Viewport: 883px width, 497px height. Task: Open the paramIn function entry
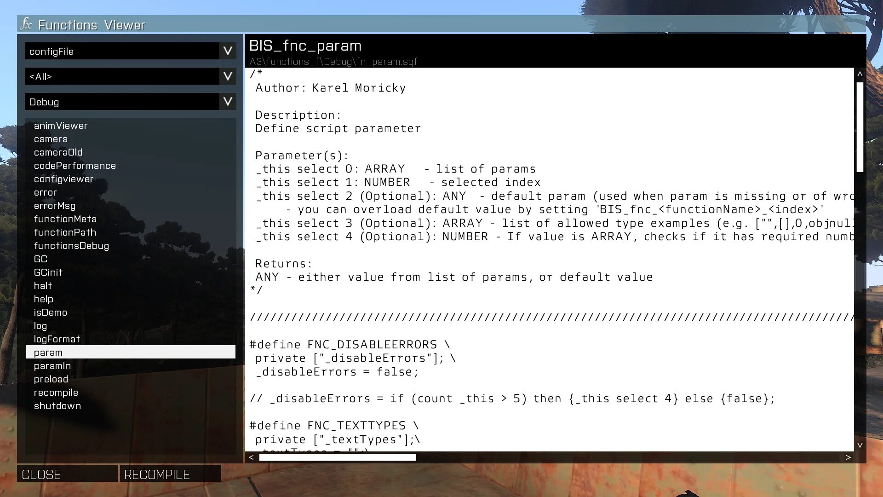pos(52,366)
